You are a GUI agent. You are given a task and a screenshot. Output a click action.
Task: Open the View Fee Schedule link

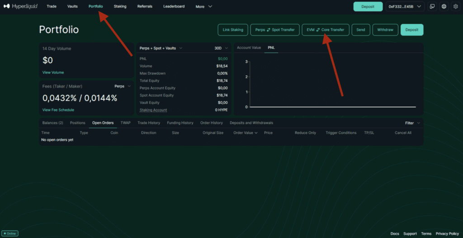58,110
